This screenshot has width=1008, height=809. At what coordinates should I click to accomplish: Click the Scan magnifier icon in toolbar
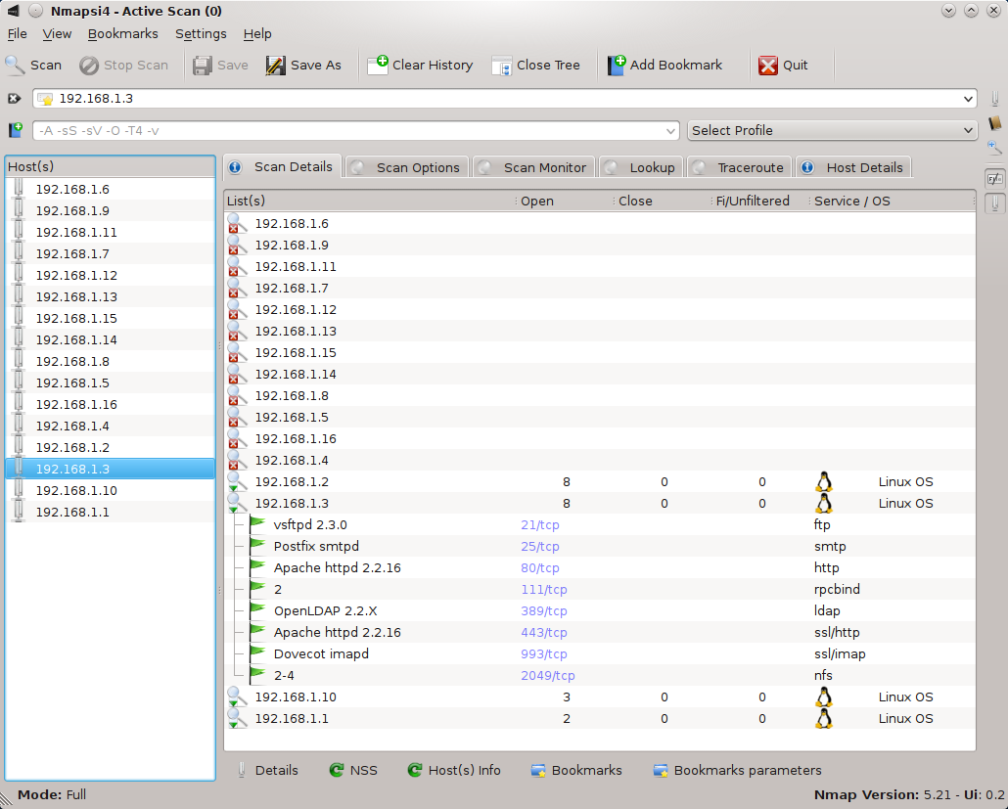(16, 66)
